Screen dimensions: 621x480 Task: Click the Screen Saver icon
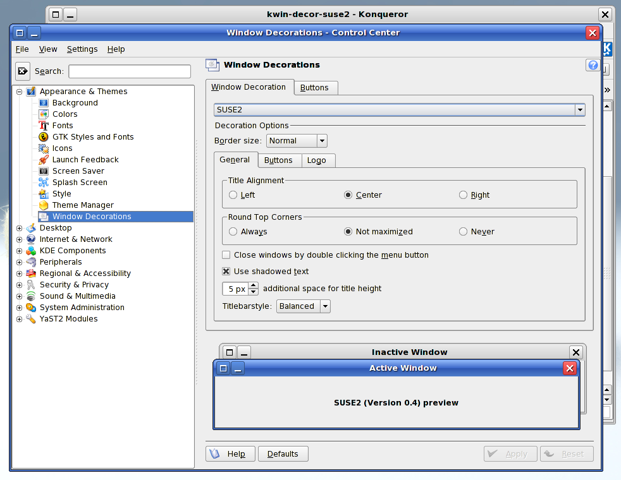tap(44, 171)
